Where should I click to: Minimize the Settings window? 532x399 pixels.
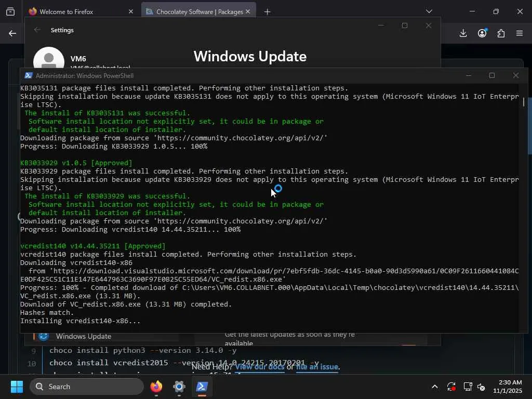[381, 25]
